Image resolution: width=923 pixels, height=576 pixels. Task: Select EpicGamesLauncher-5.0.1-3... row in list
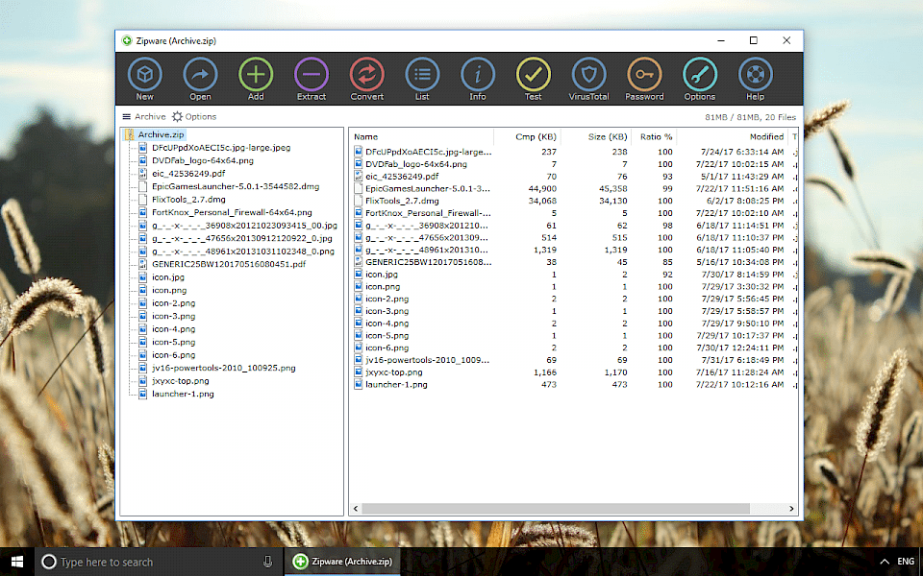click(574, 189)
